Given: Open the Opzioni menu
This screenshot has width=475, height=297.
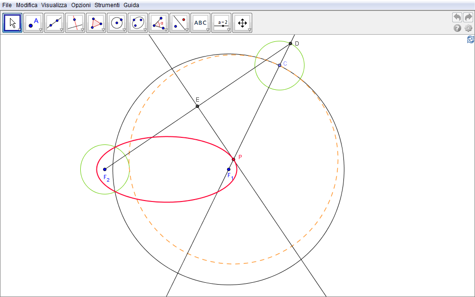Looking at the screenshot, I should coord(80,5).
